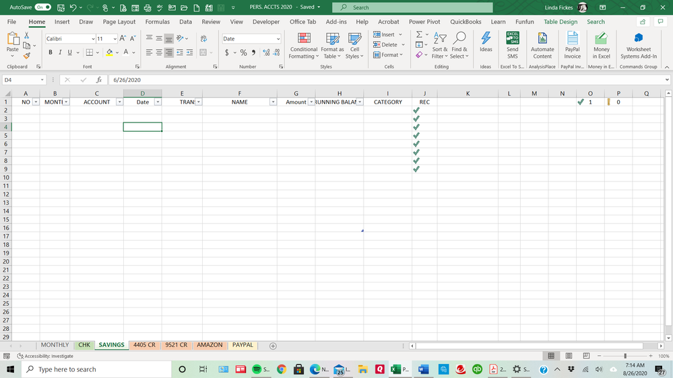Open the Borders dropdown arrow
Viewport: 673px width, 378px height.
click(98, 52)
